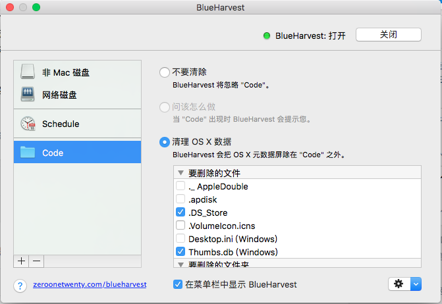Click the .VolumeIcon.icns file name
Image resolution: width=442 pixels, height=304 pixels.
(x=221, y=226)
